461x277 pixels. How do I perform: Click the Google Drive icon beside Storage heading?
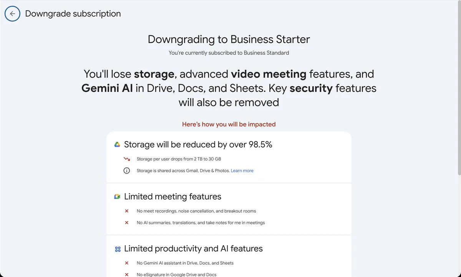(117, 144)
